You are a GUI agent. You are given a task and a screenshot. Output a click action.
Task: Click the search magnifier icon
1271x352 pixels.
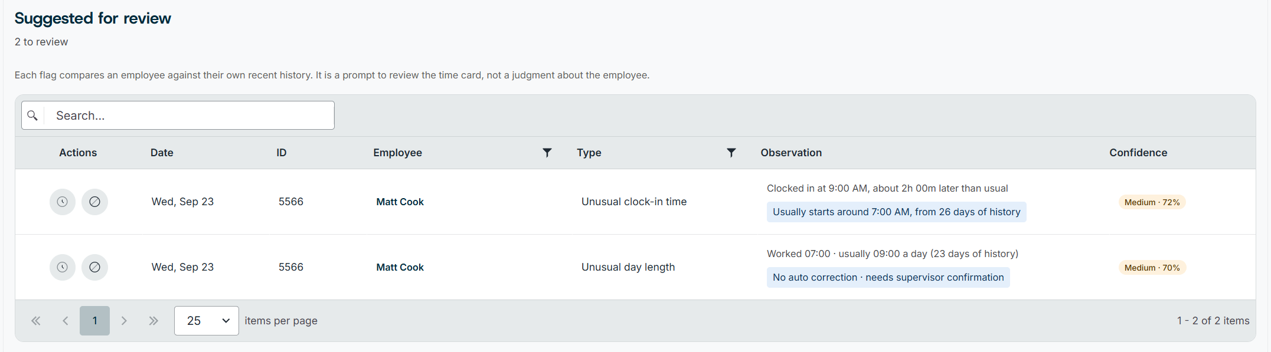coord(32,116)
